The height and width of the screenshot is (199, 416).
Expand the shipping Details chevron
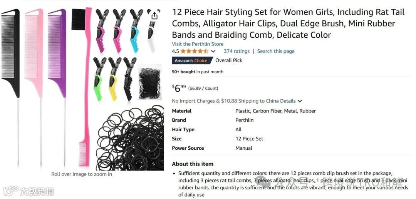point(300,101)
